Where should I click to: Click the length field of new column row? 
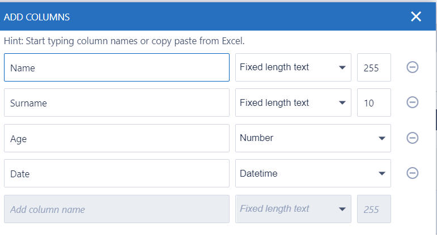click(374, 209)
